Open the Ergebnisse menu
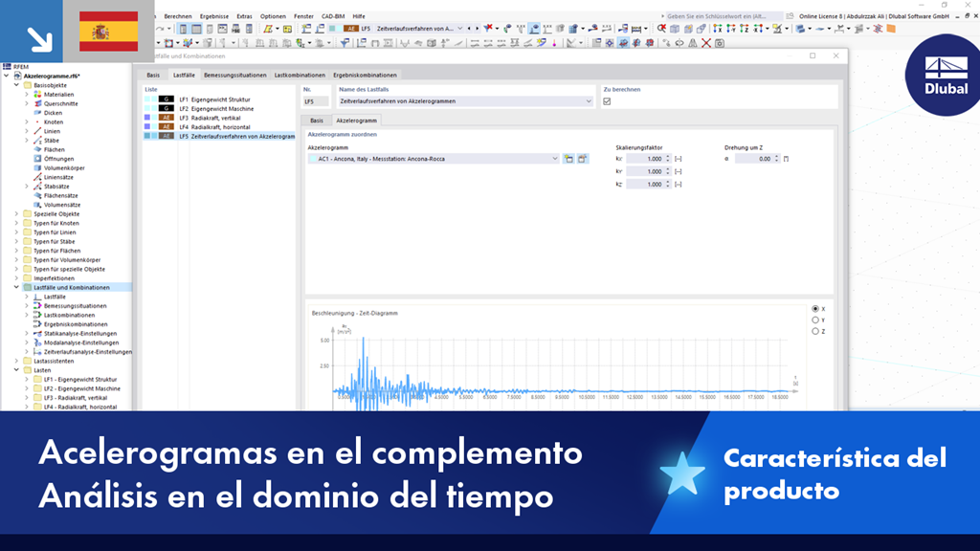 tap(214, 16)
